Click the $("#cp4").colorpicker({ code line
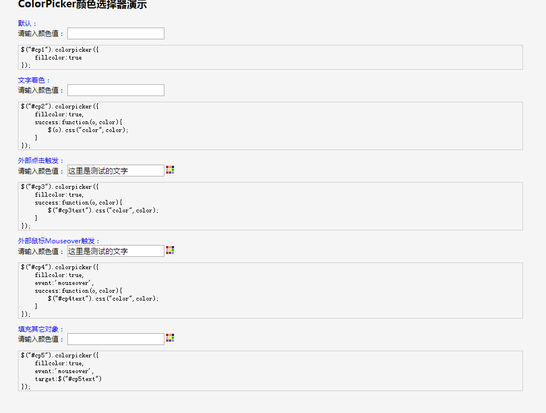The width and height of the screenshot is (546, 413). pyautogui.click(x=60, y=267)
